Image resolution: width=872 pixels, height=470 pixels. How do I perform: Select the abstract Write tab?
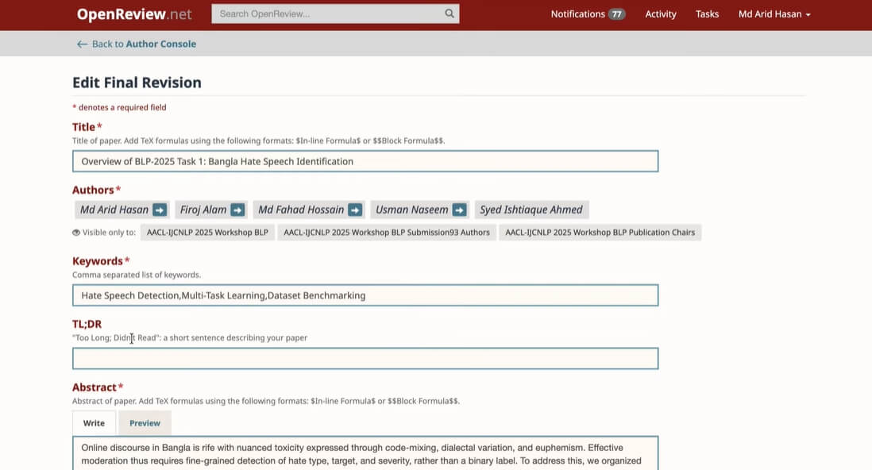click(x=94, y=423)
